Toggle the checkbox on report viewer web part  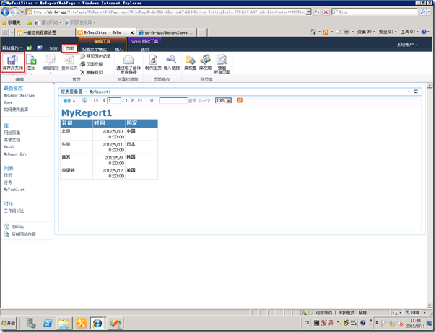(416, 92)
